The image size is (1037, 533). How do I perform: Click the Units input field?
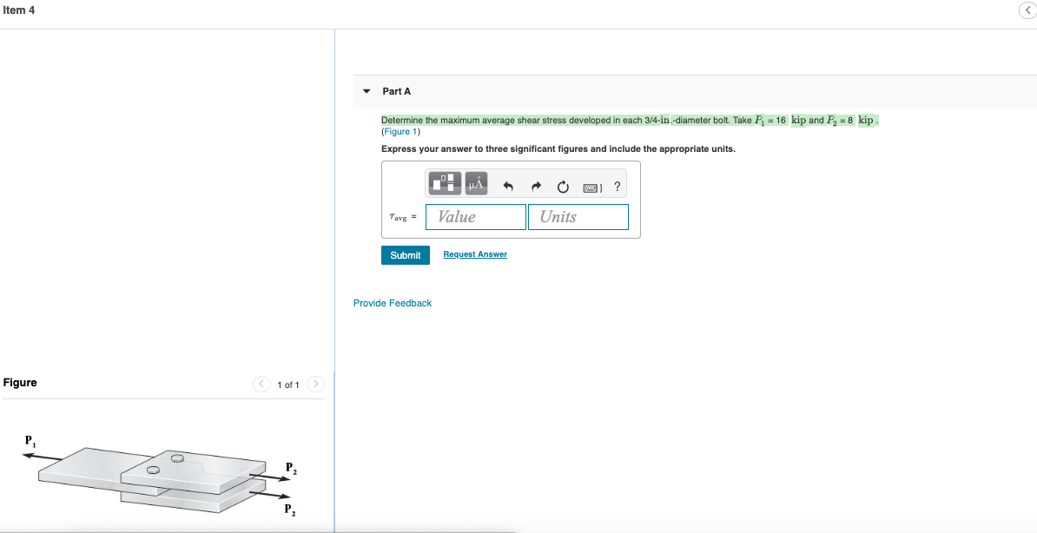click(x=578, y=217)
